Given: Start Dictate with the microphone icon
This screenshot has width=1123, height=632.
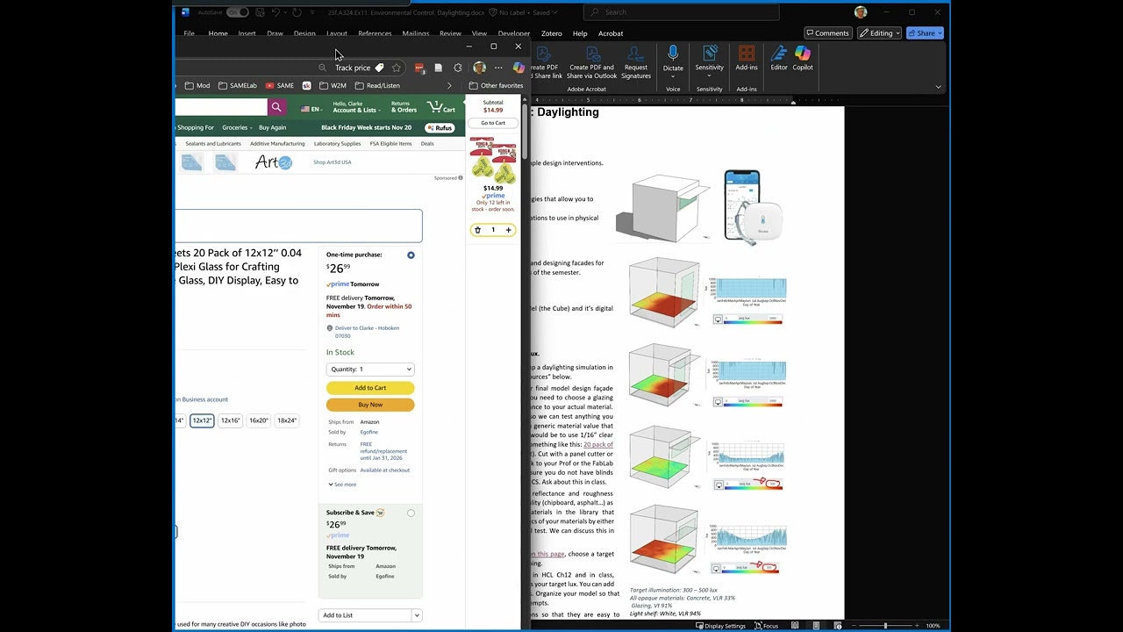Looking at the screenshot, I should 673,54.
